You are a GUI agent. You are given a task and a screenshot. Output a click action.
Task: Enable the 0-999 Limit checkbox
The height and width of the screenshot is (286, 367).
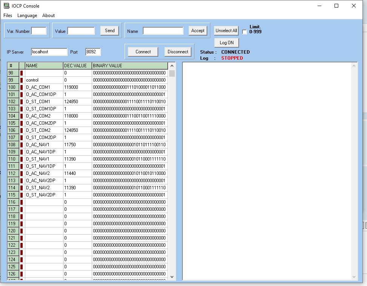coord(245,32)
